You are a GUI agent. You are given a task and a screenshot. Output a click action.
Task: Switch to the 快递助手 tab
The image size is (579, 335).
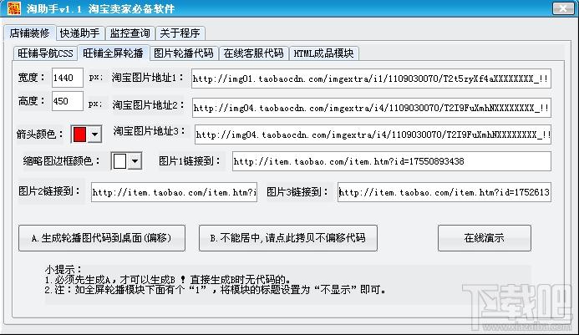coord(79,34)
